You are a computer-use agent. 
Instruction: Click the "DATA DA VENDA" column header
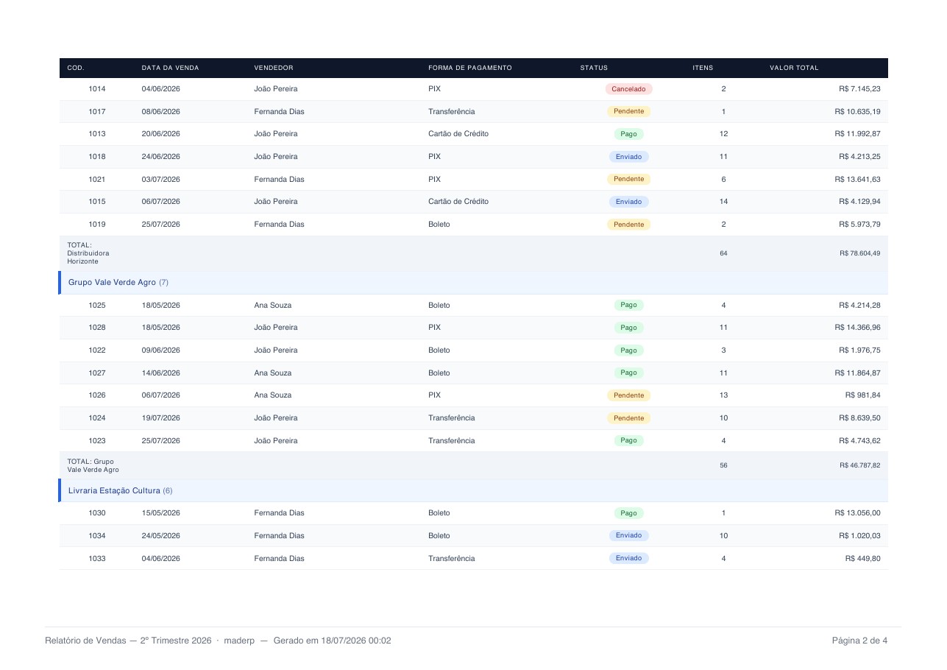tap(170, 68)
